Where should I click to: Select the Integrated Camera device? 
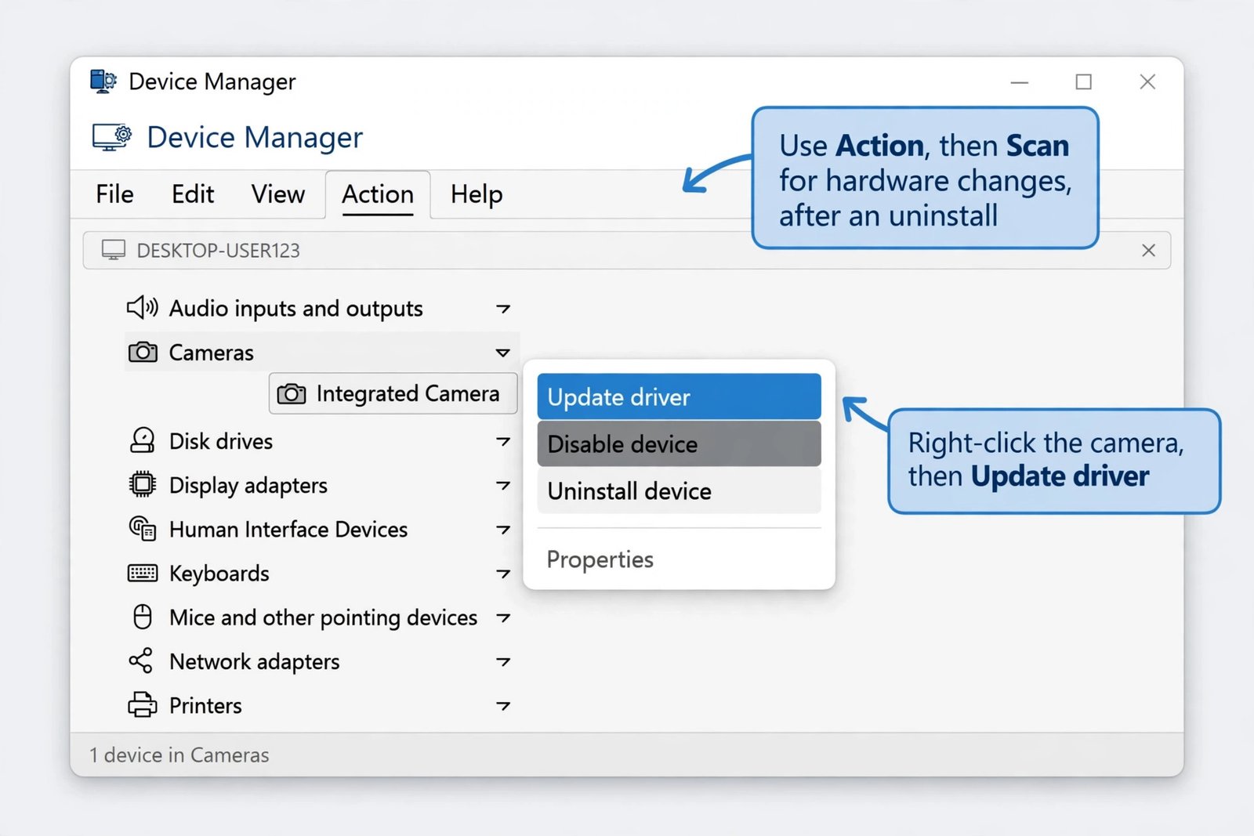coord(393,393)
